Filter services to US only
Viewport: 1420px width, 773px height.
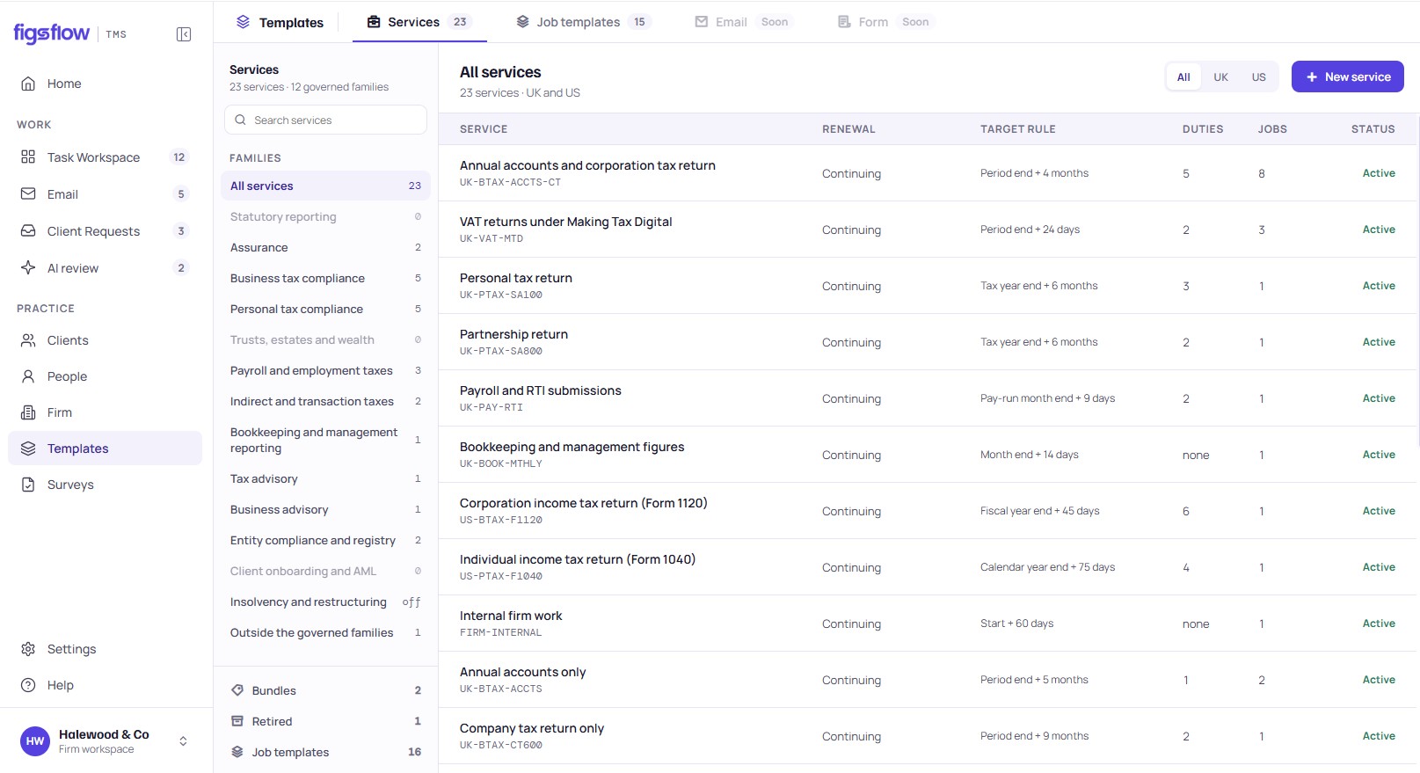click(x=1259, y=77)
